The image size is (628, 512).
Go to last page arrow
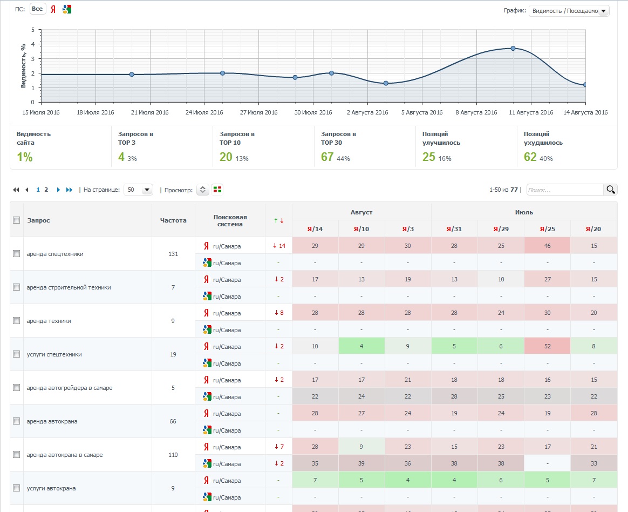[x=69, y=190]
